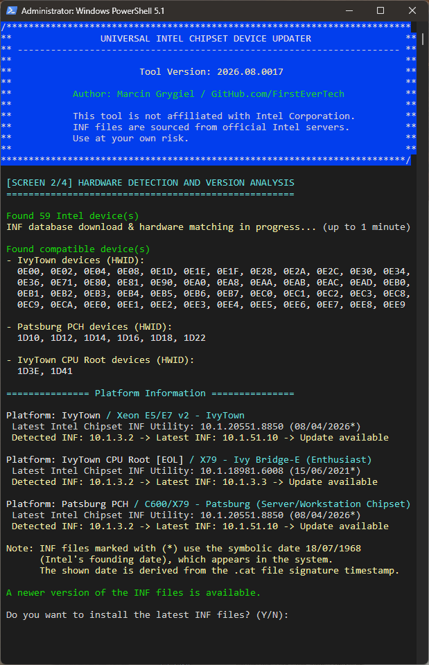Click the HWID value '0E34'
Image resolution: width=429 pixels, height=665 pixels.
coord(394,272)
